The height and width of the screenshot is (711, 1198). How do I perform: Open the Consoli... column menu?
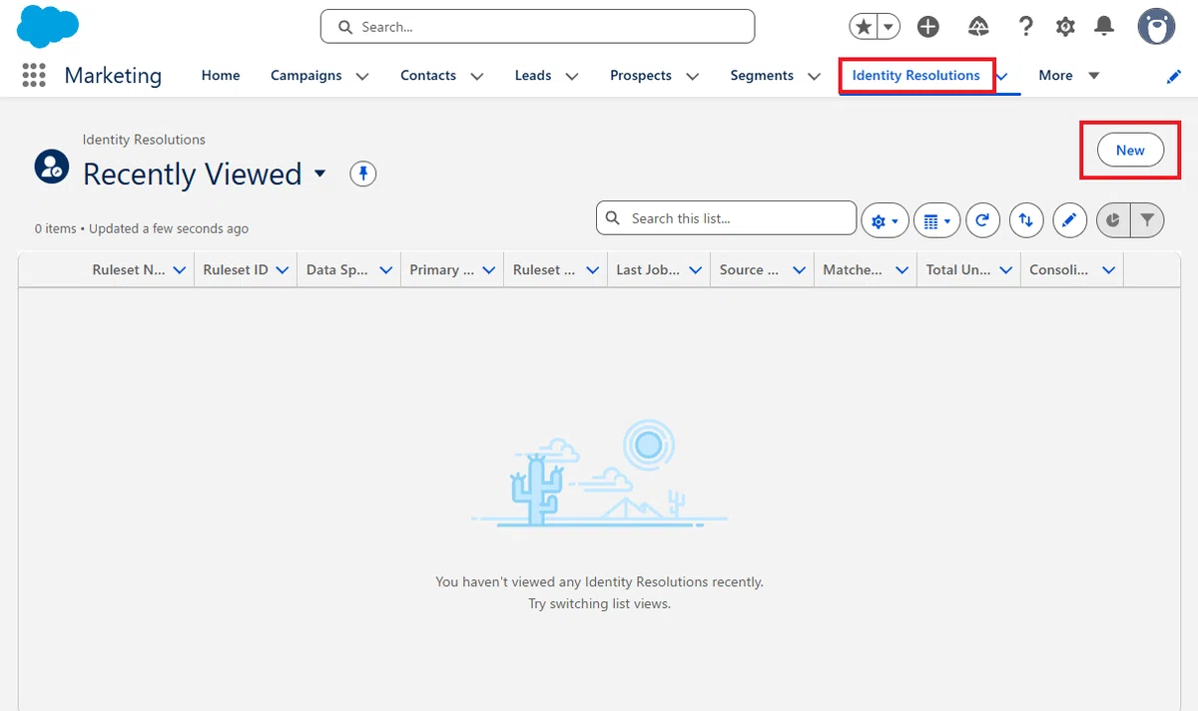click(x=1108, y=270)
